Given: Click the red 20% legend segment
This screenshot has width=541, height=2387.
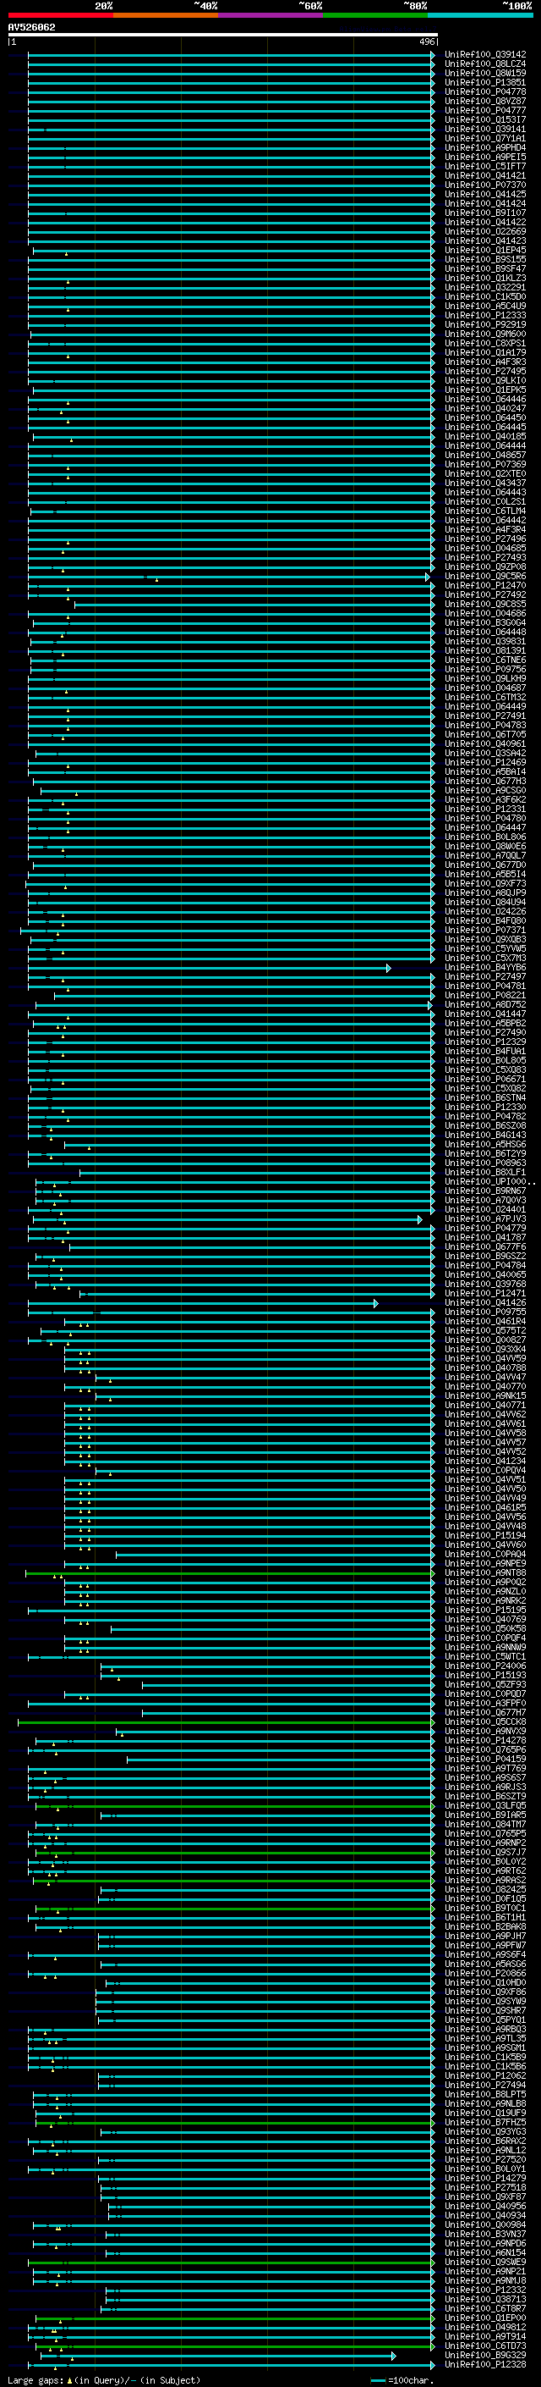Looking at the screenshot, I should (x=60, y=16).
